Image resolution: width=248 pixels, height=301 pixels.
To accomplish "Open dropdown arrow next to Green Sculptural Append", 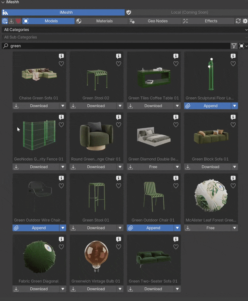I will click(235, 106).
